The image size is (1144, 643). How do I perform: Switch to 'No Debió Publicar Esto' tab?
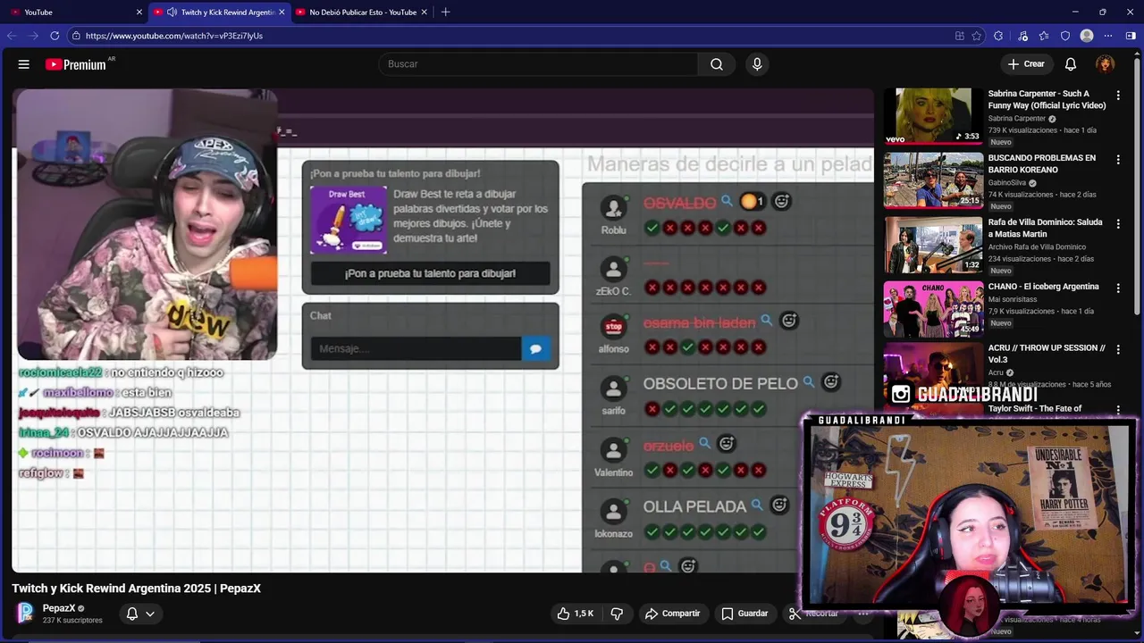tap(362, 13)
